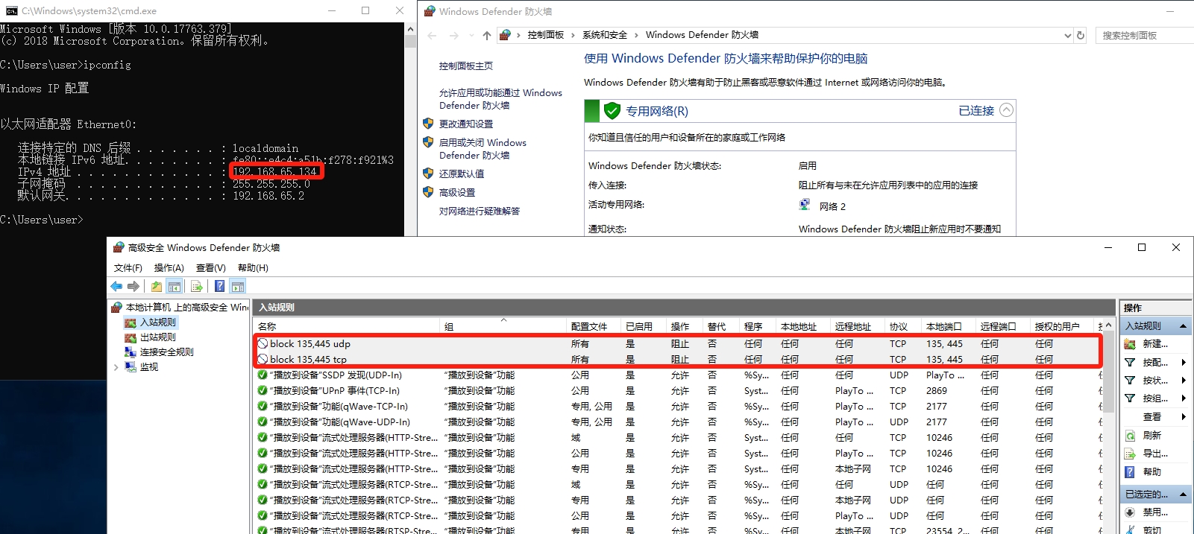Open 按状... filter by state submenu
Image resolution: width=1194 pixels, height=534 pixels.
tap(1155, 381)
